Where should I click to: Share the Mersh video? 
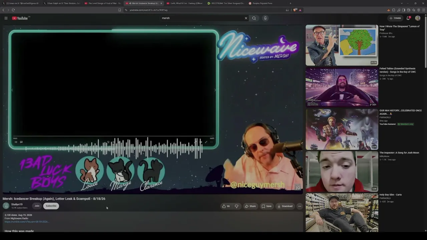point(250,206)
